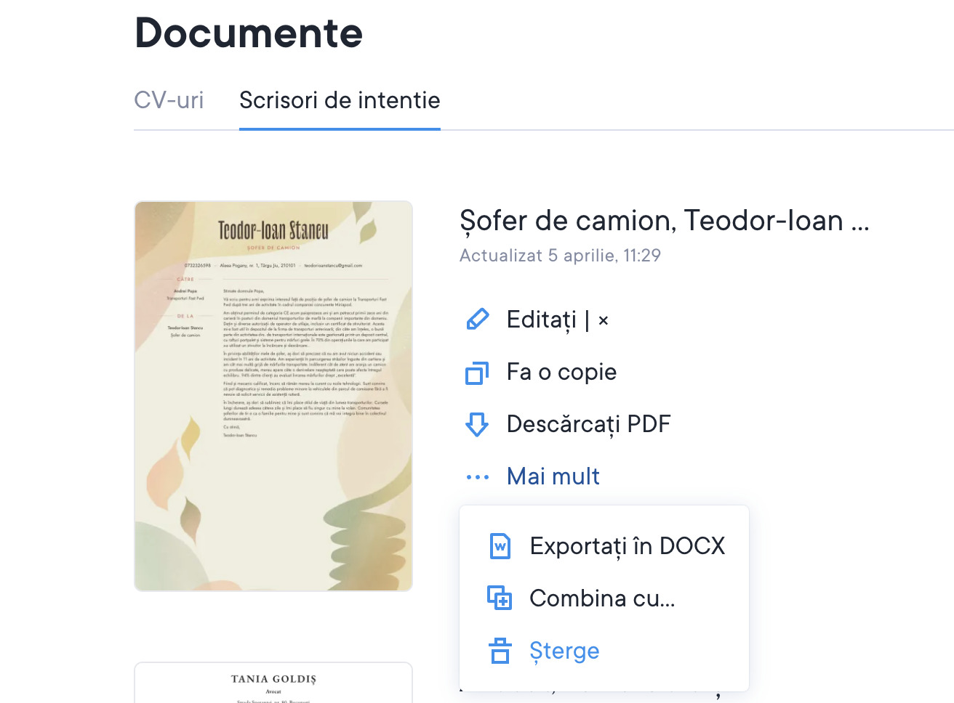Collapse the Mai mult options label
Viewport: 954px width, 703px height.
(553, 476)
